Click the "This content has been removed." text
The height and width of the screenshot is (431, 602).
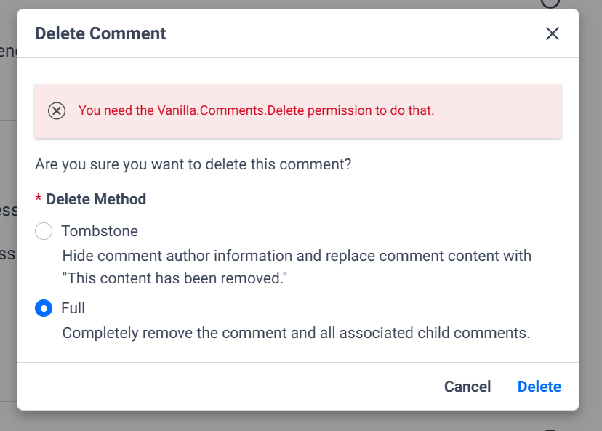click(175, 278)
